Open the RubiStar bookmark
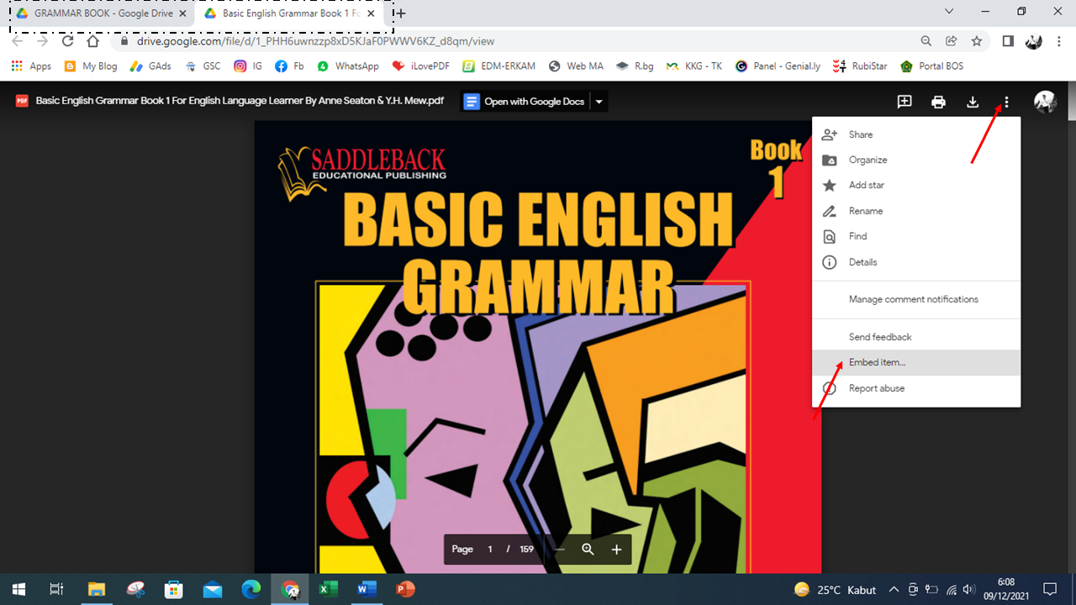The height and width of the screenshot is (605, 1076). [860, 66]
